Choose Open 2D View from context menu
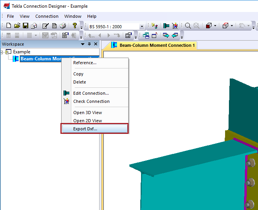Image resolution: width=258 pixels, height=210 pixels. [95, 121]
